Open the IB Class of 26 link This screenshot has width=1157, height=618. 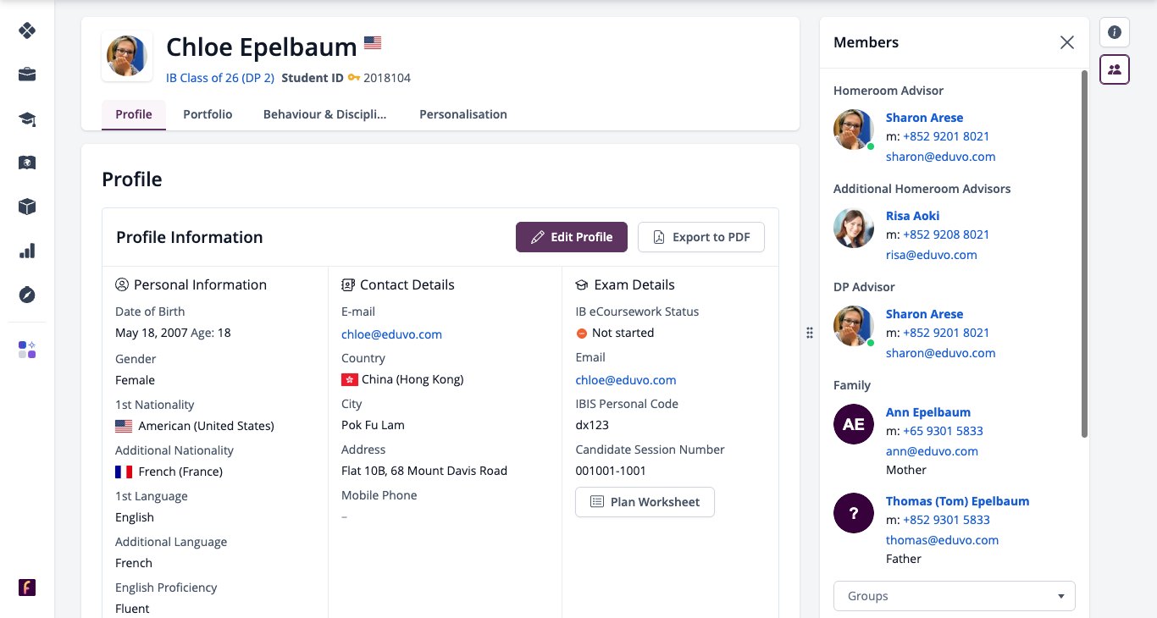[x=220, y=78]
